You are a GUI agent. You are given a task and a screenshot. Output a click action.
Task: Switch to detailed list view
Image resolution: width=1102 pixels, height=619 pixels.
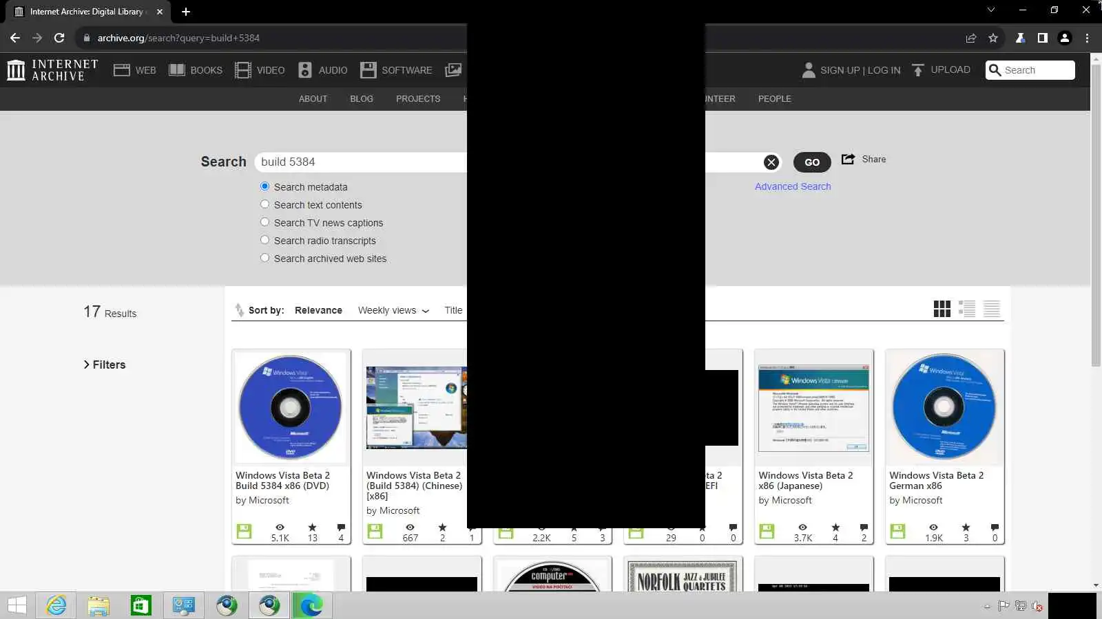pos(967,309)
